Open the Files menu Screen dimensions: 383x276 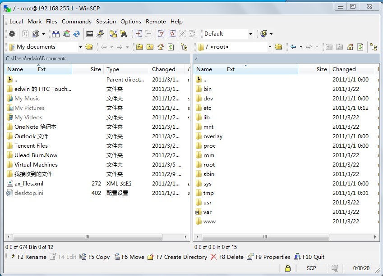(51, 22)
